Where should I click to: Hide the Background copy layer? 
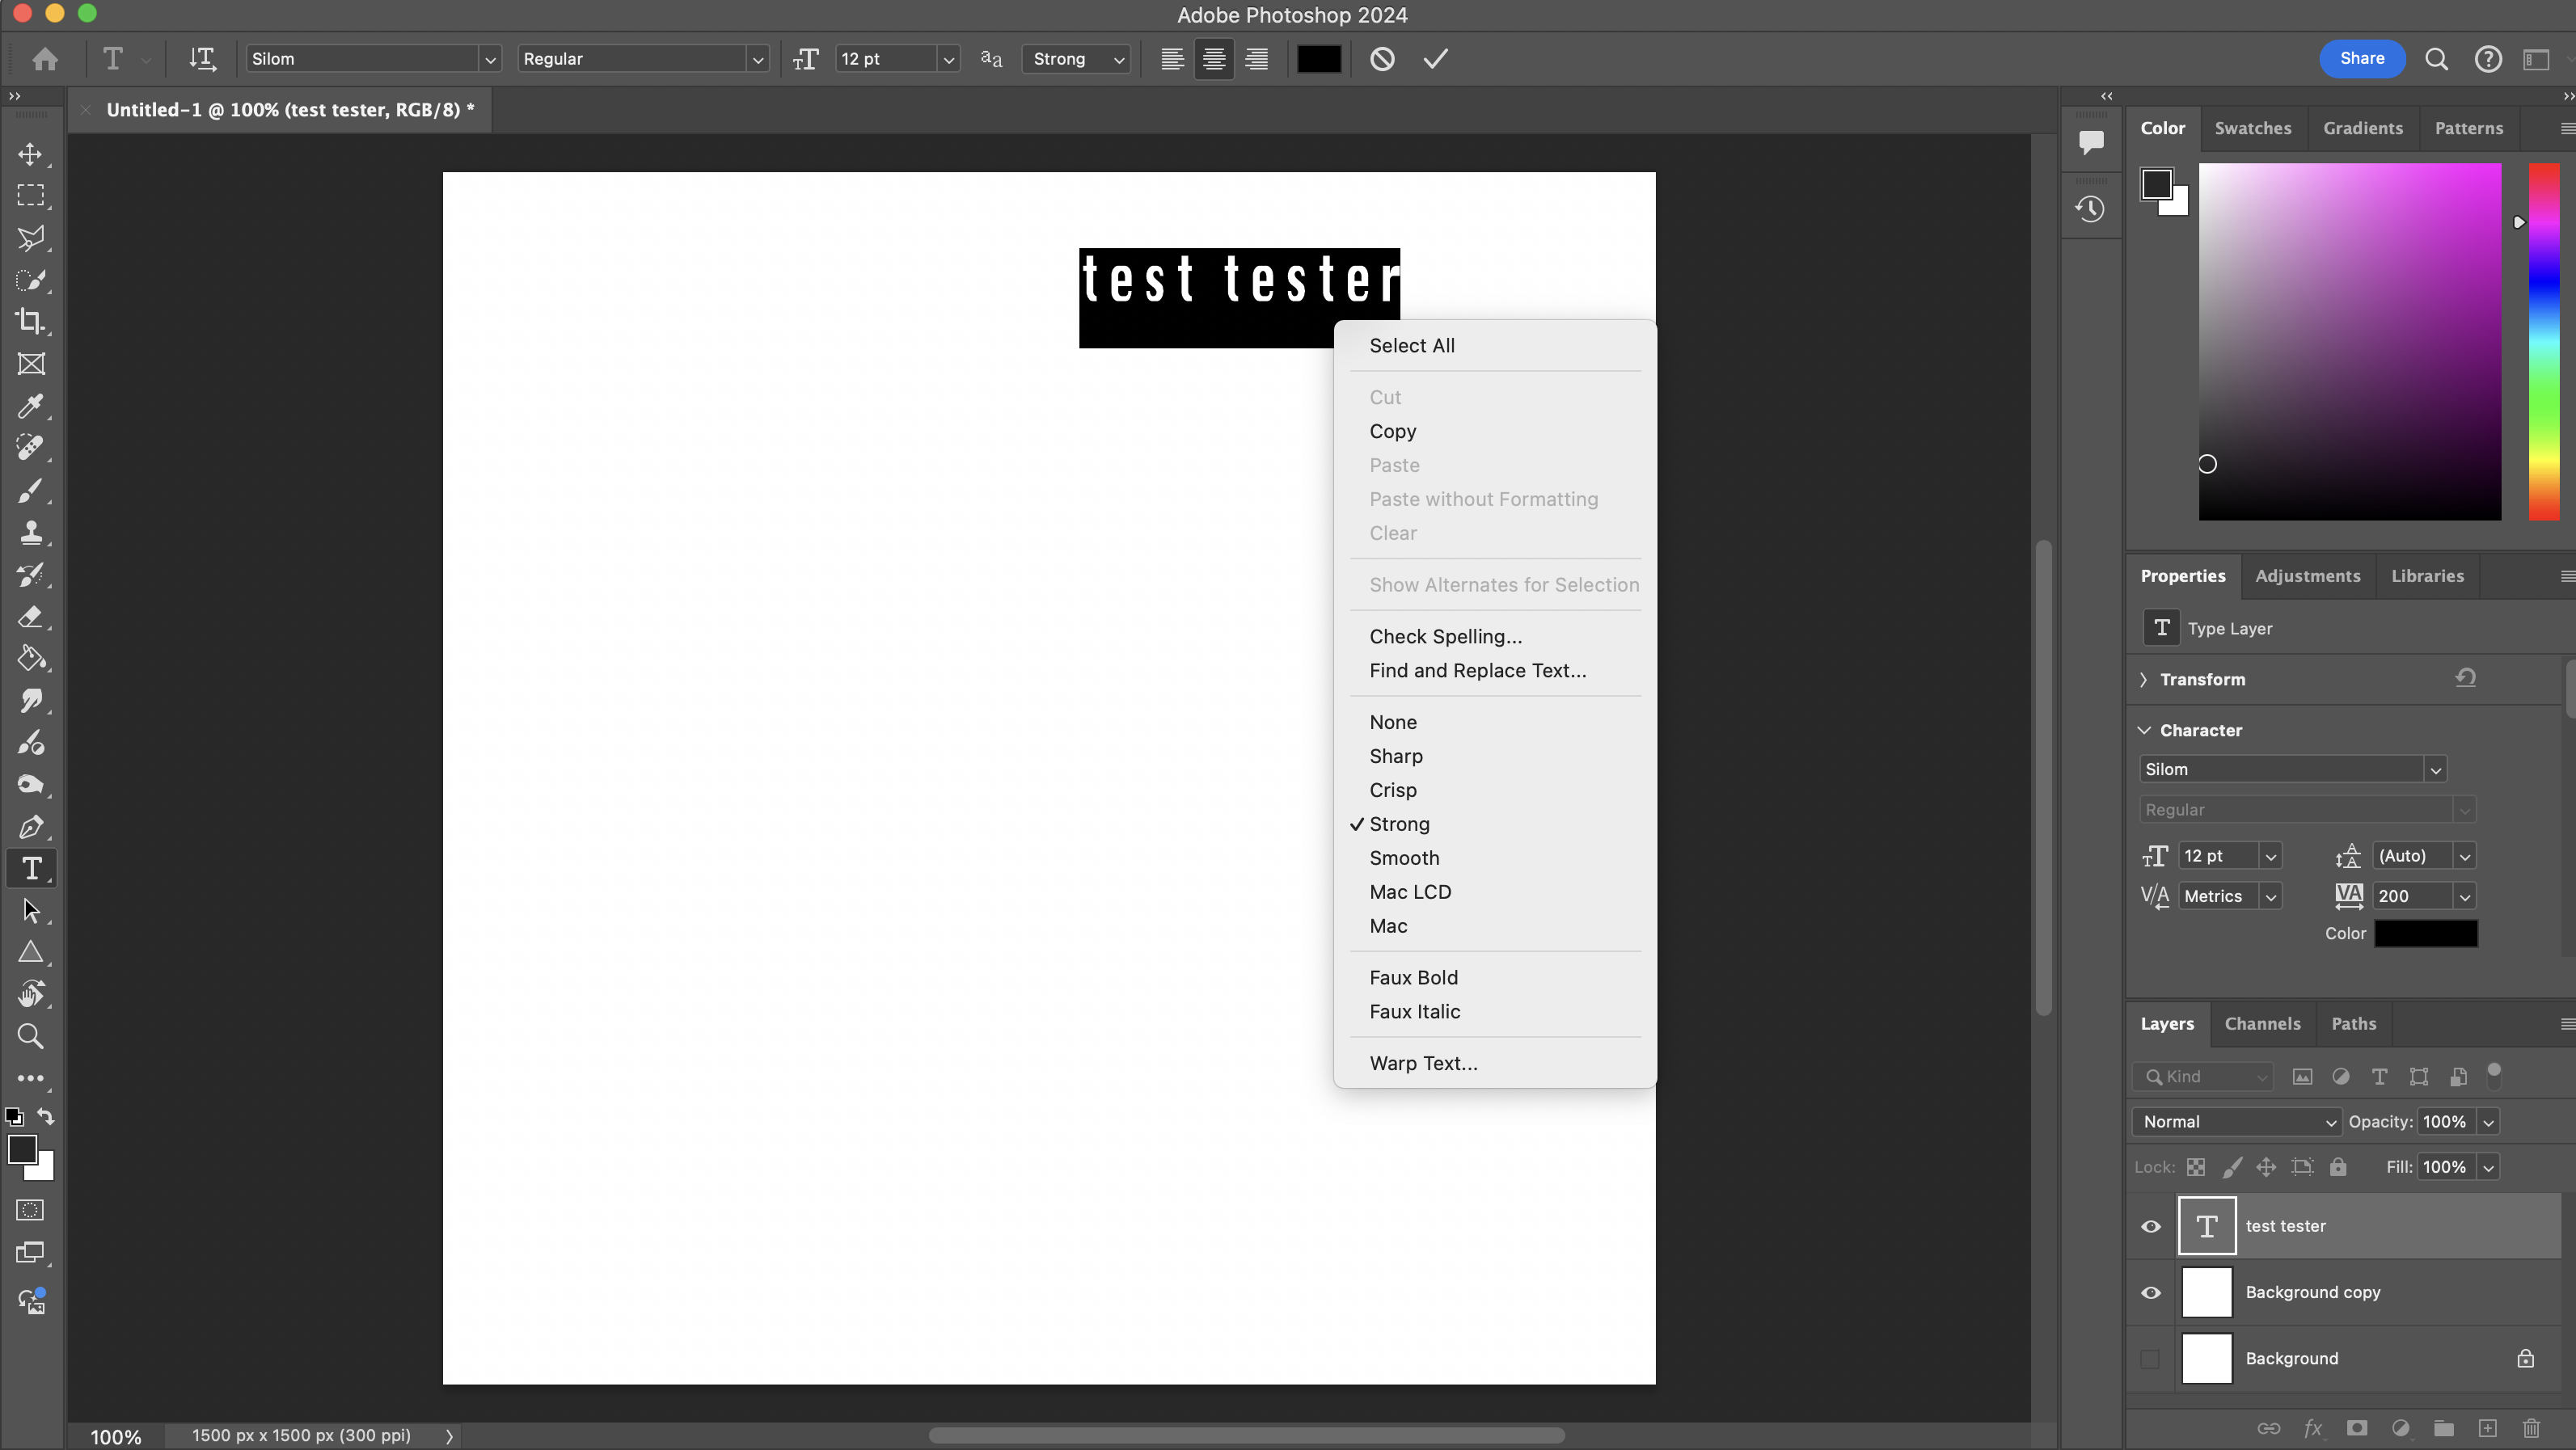click(x=2150, y=1292)
